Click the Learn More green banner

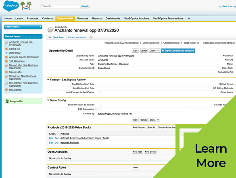point(211,155)
